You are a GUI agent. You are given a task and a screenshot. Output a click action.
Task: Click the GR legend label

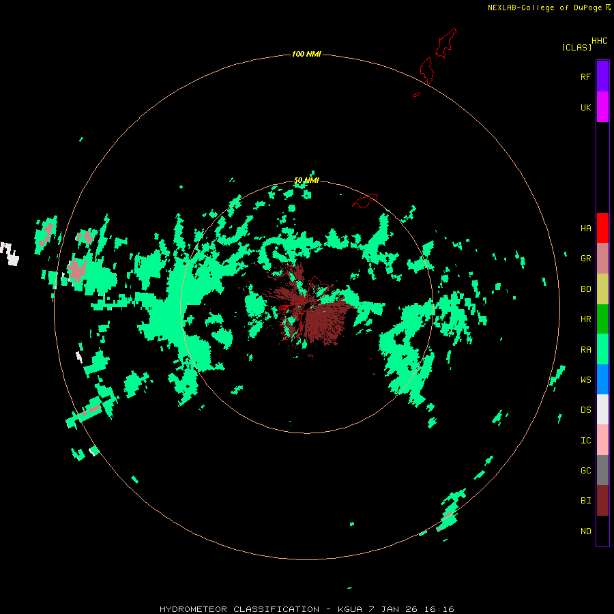pos(585,259)
